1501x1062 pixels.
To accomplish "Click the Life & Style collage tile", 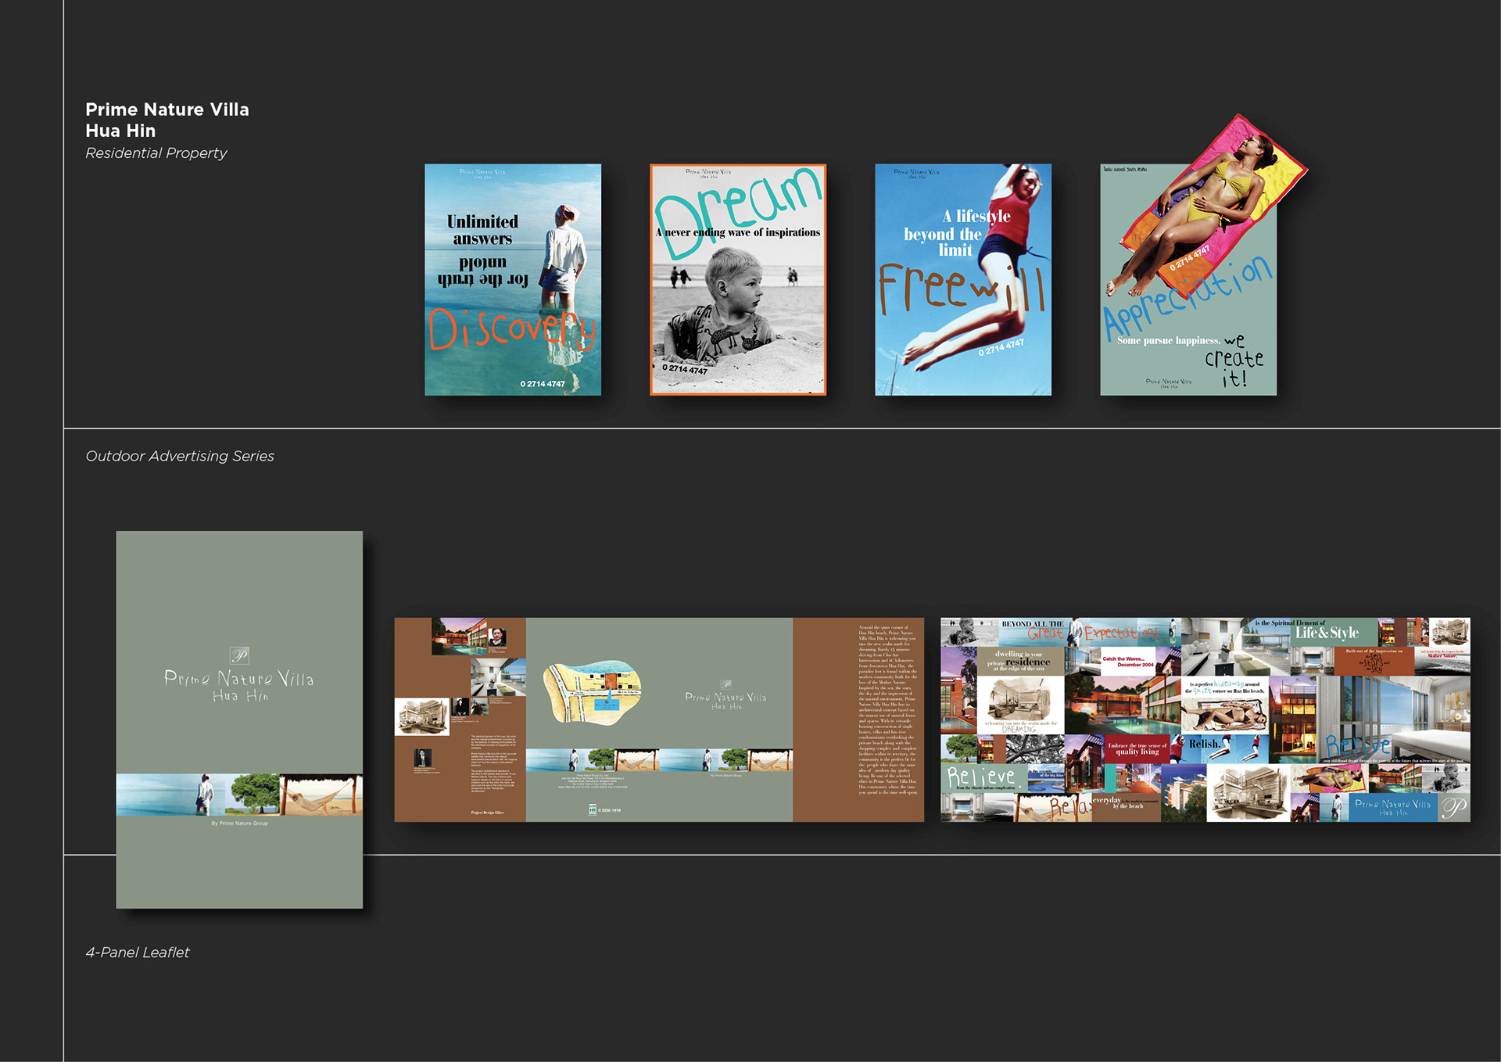I will pyautogui.click(x=1327, y=633).
